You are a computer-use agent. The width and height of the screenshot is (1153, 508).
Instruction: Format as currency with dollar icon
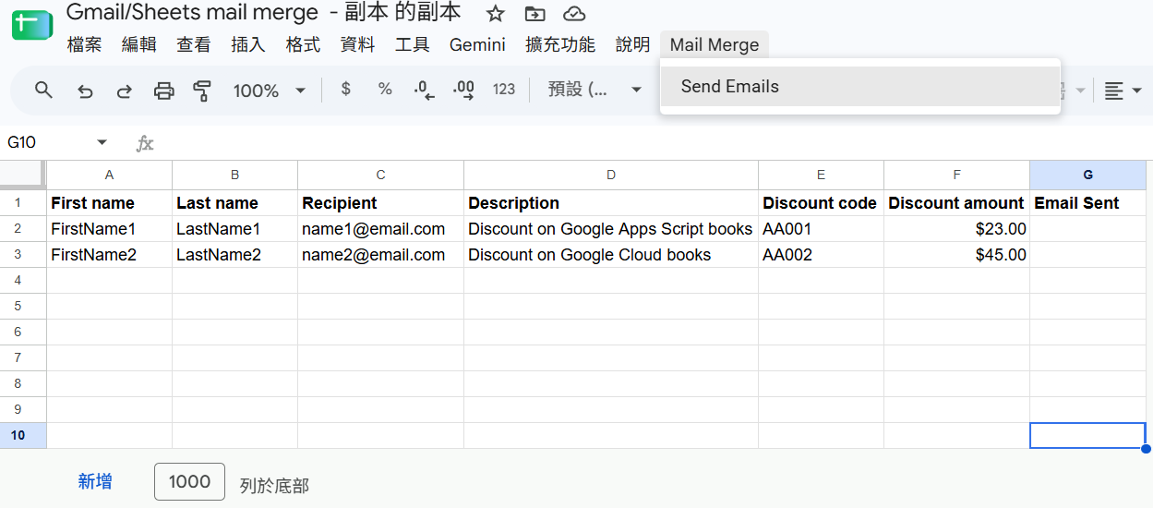click(345, 90)
